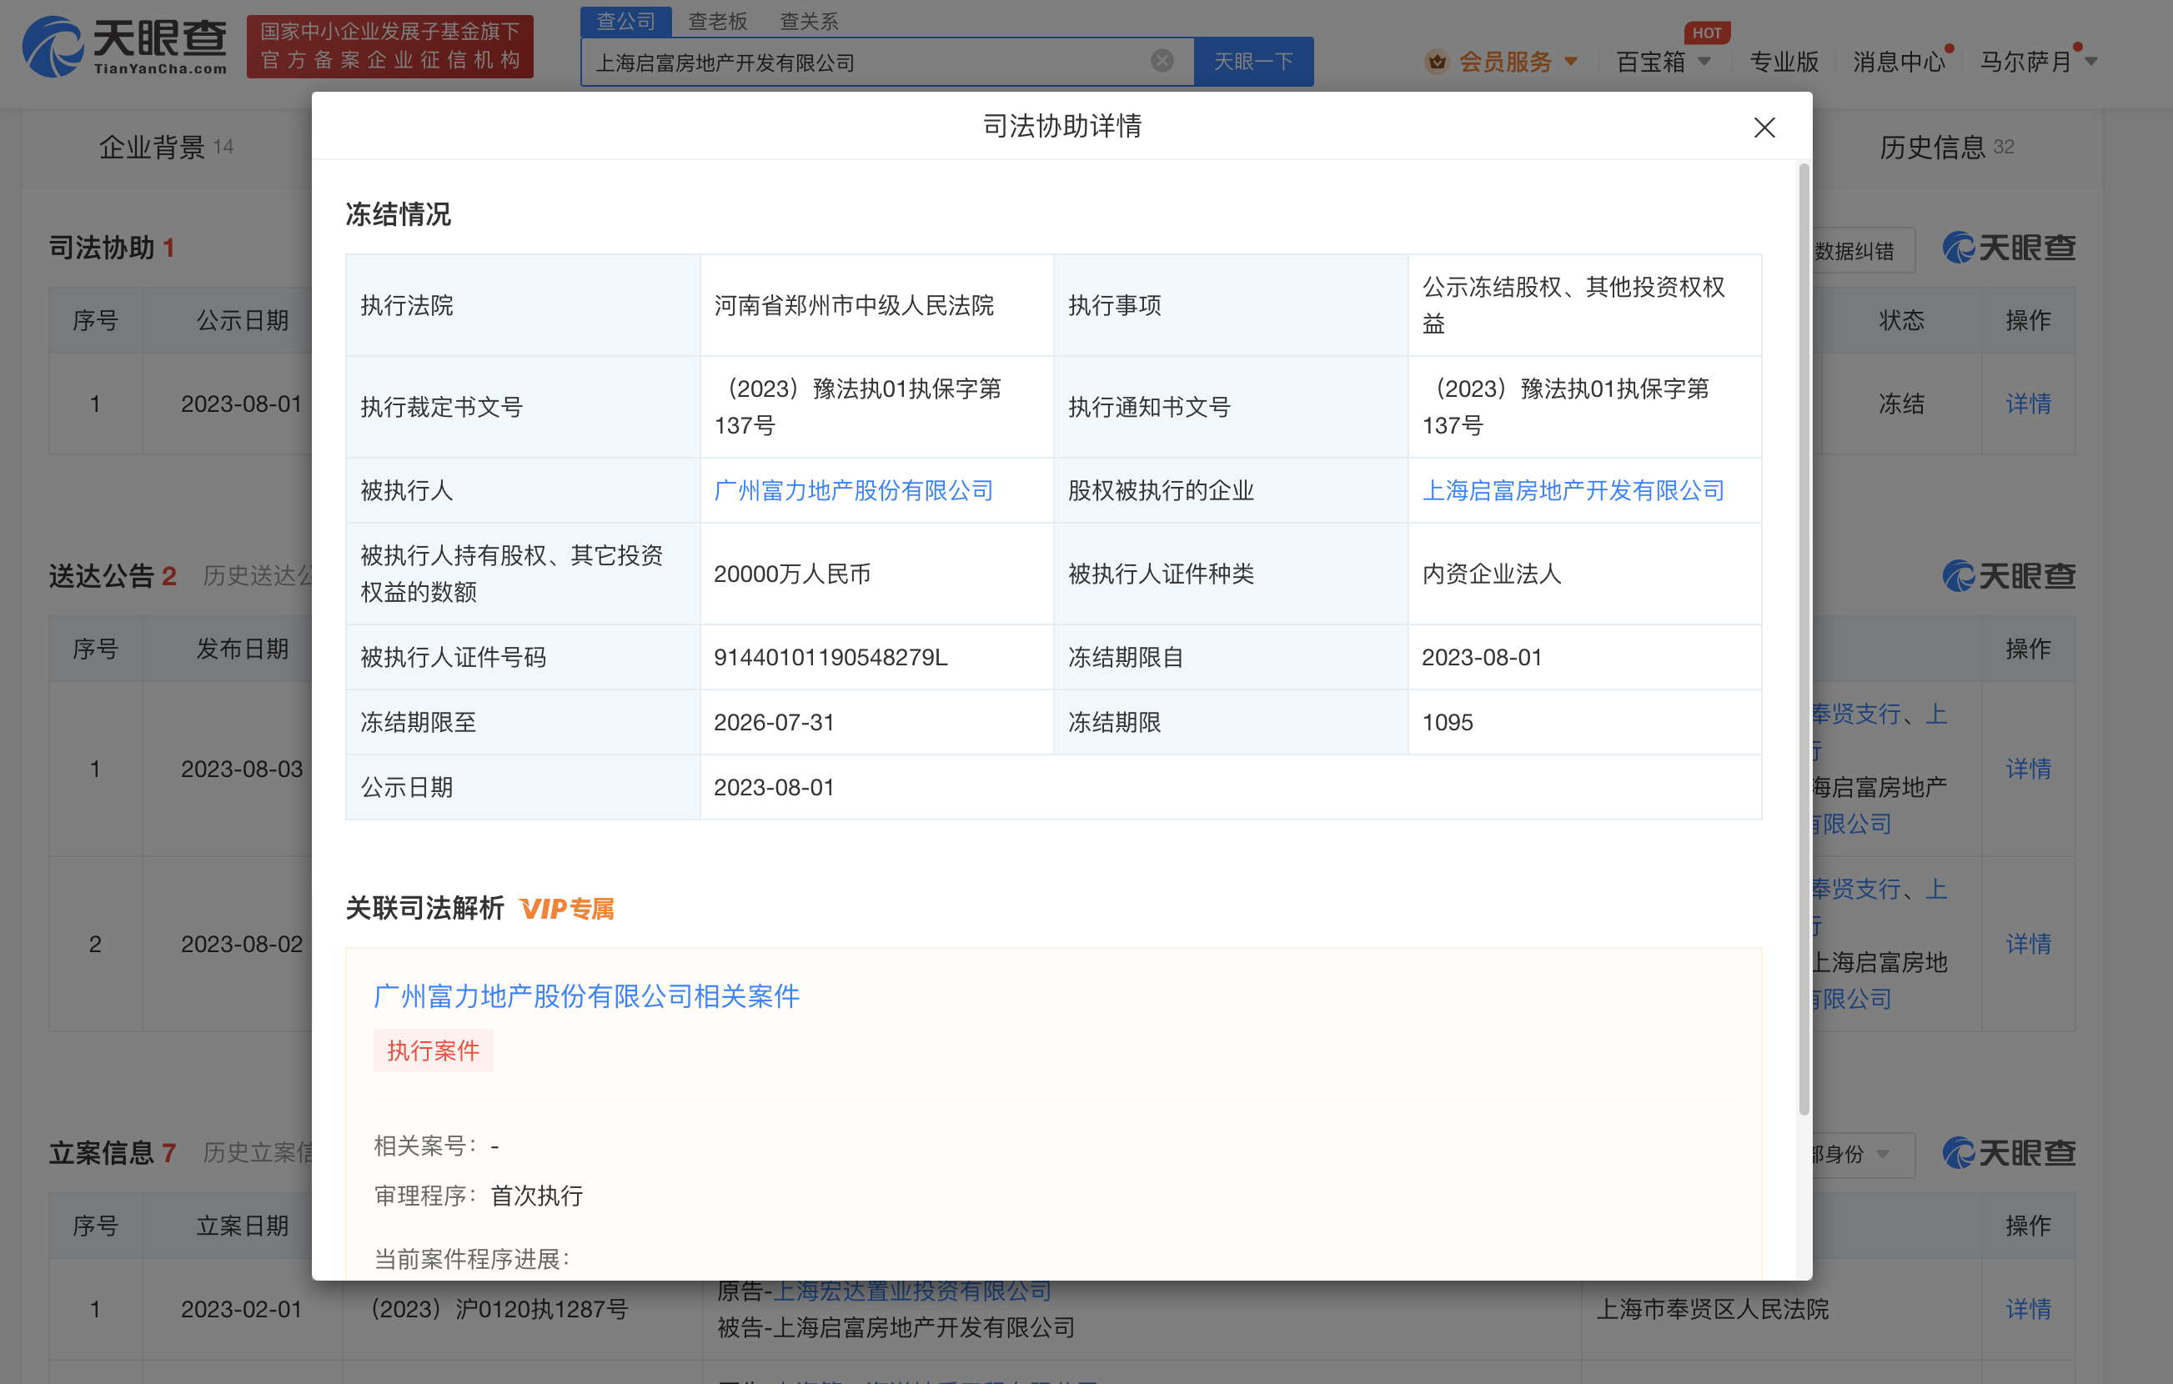Open 上海启富房地产开发有限公司 link in dialog
The image size is (2173, 1384).
[1573, 490]
